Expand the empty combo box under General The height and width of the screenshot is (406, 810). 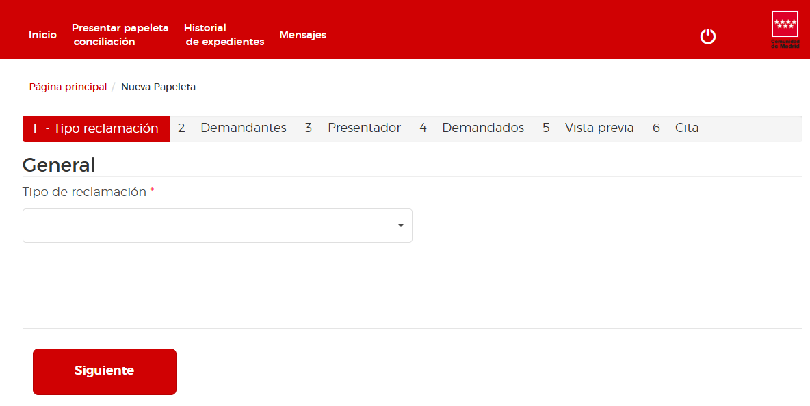coord(217,225)
